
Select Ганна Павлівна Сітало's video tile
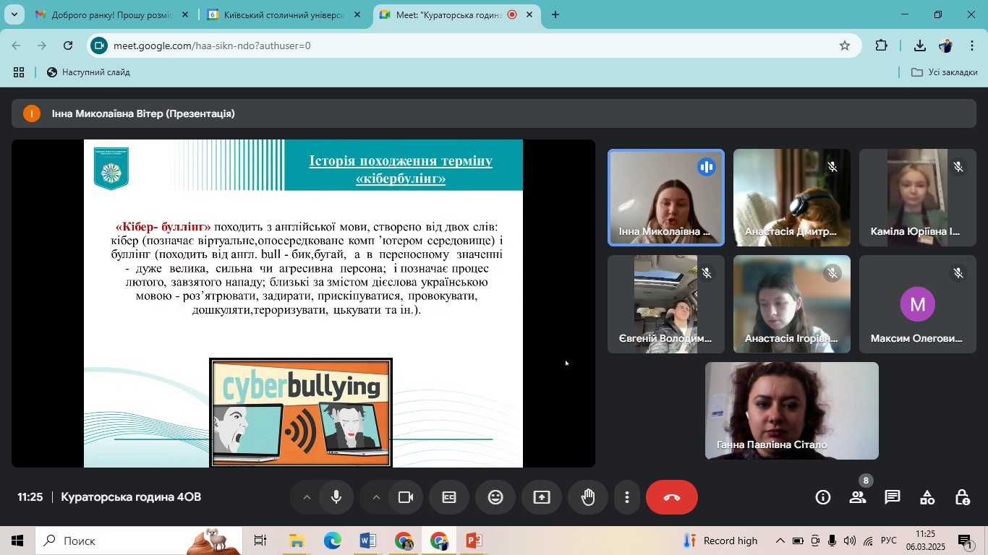click(792, 410)
